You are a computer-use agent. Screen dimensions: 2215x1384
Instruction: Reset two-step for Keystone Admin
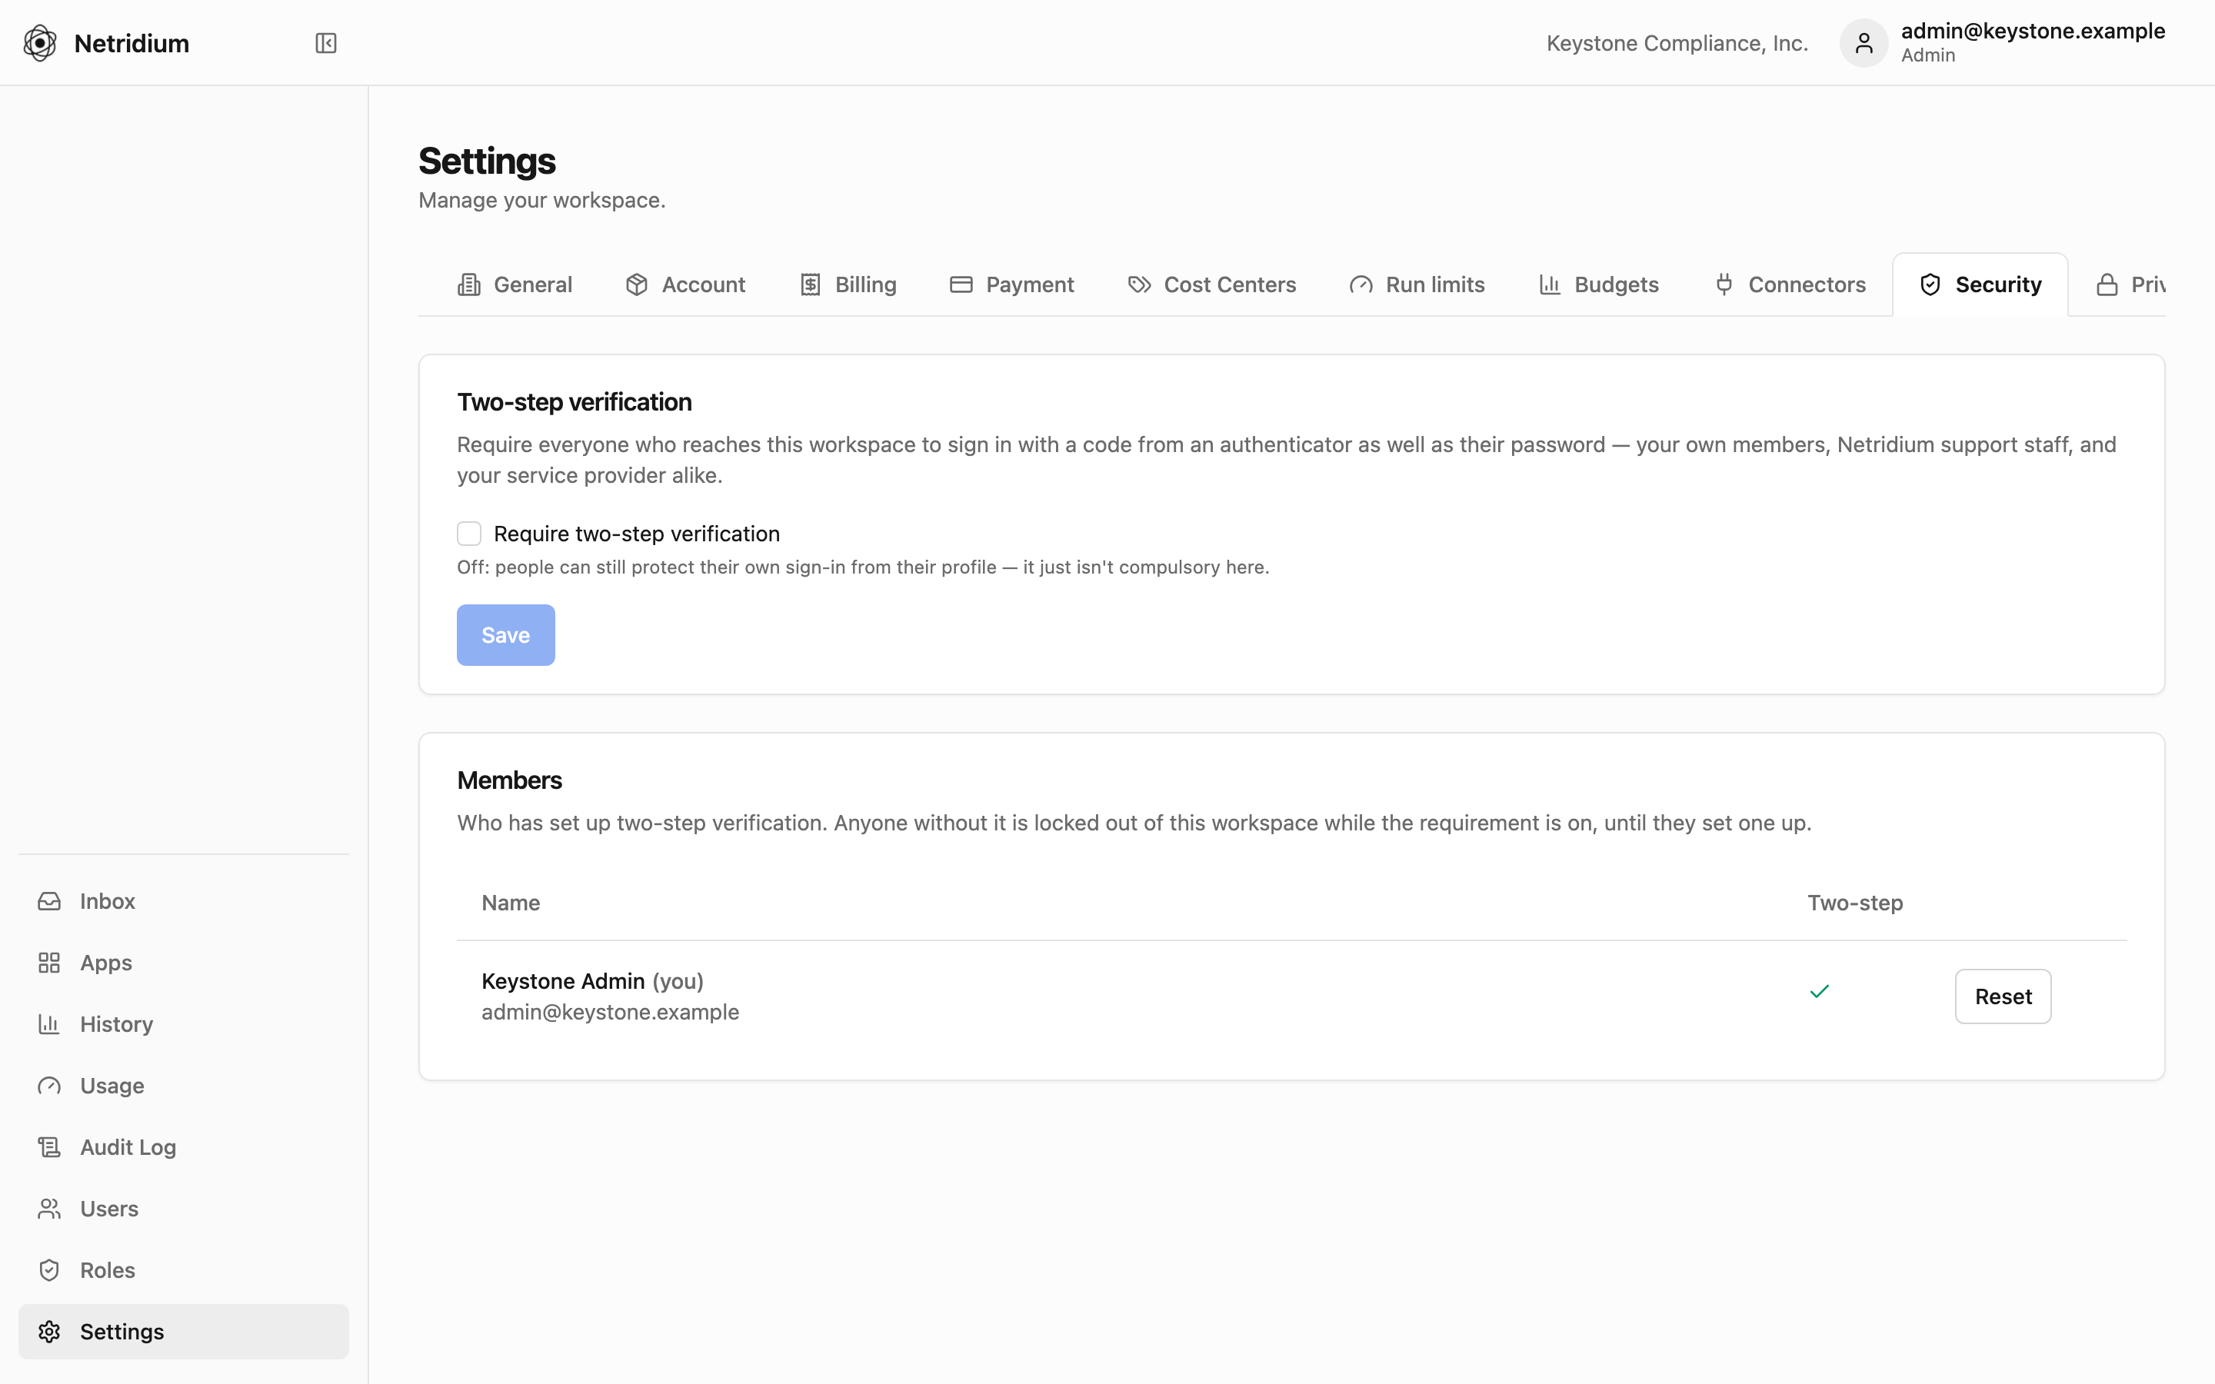click(2003, 996)
